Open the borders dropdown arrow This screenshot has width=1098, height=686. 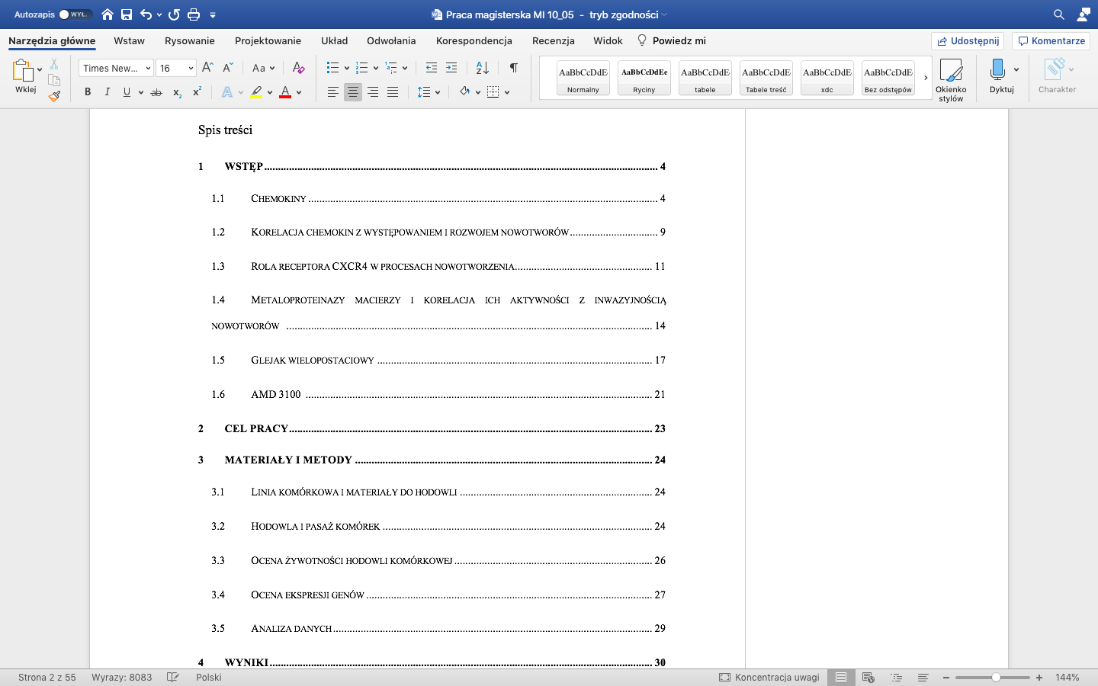coord(507,92)
